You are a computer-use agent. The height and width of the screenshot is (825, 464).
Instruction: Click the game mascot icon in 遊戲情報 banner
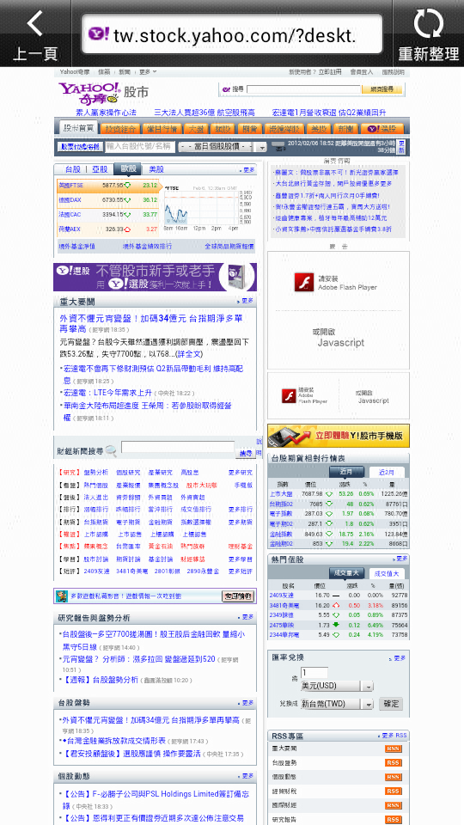62,596
